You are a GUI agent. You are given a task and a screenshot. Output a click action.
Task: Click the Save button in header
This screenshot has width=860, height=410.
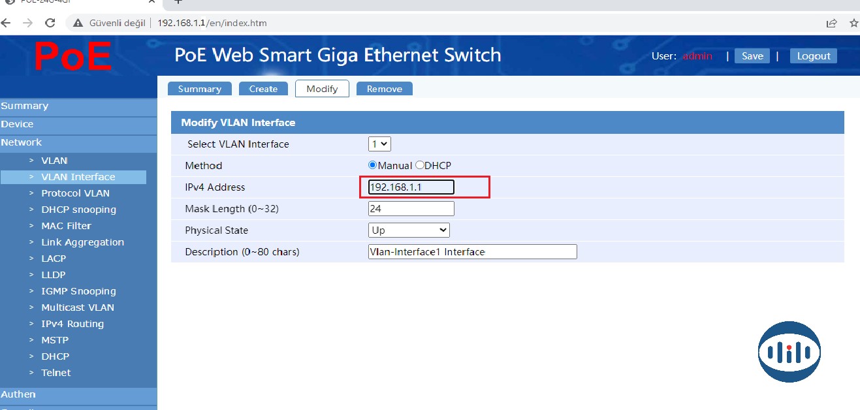tap(752, 56)
